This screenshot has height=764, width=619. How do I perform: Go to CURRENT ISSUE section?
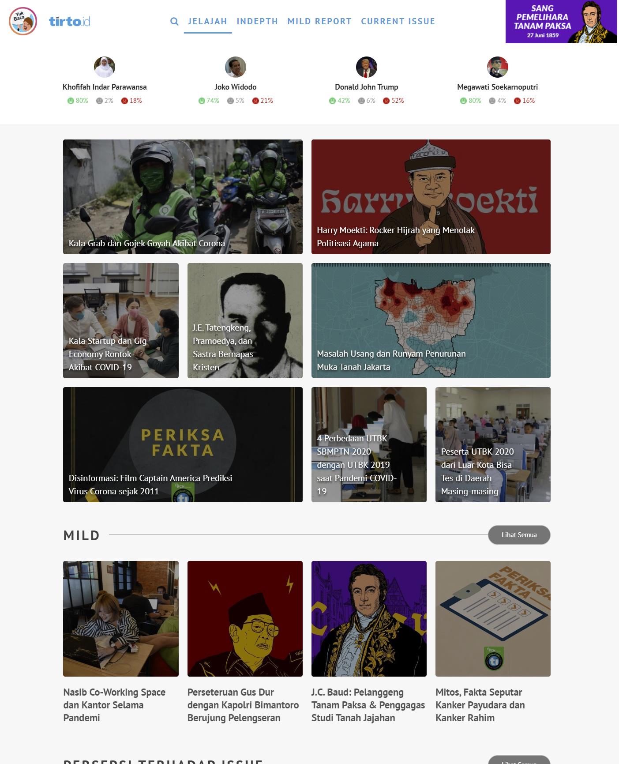[398, 21]
